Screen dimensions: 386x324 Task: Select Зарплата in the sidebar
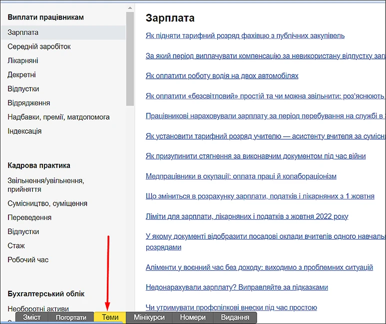[x=23, y=32]
